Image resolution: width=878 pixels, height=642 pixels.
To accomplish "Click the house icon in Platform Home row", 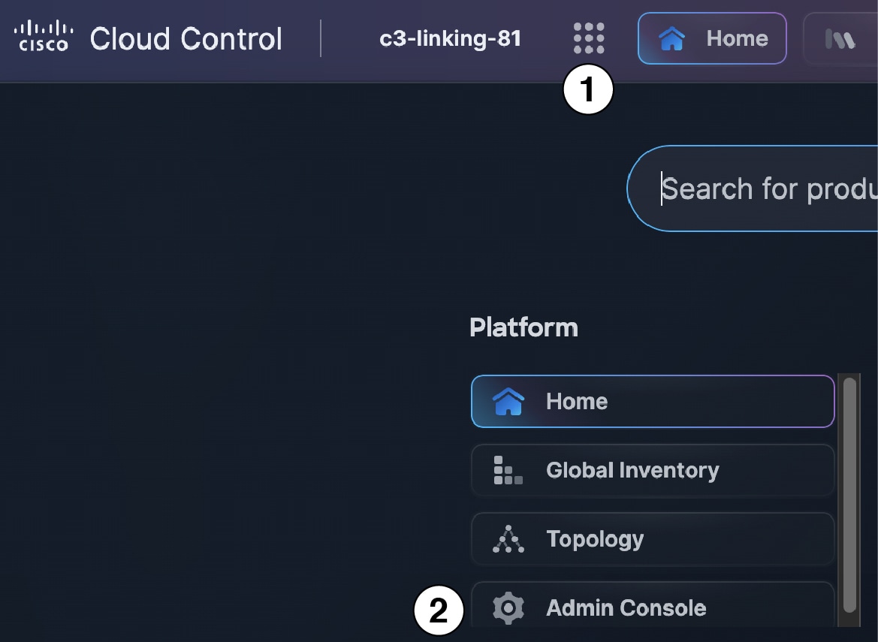I will 508,401.
